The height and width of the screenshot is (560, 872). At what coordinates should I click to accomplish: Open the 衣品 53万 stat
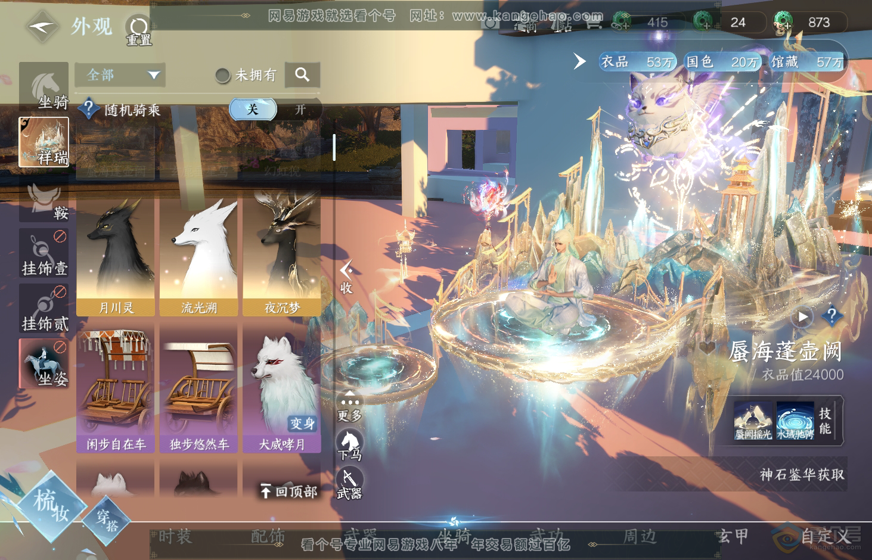coord(637,61)
